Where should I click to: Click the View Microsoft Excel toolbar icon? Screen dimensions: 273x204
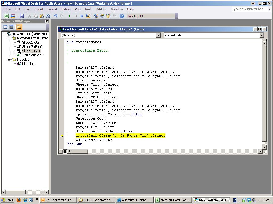(7, 16)
